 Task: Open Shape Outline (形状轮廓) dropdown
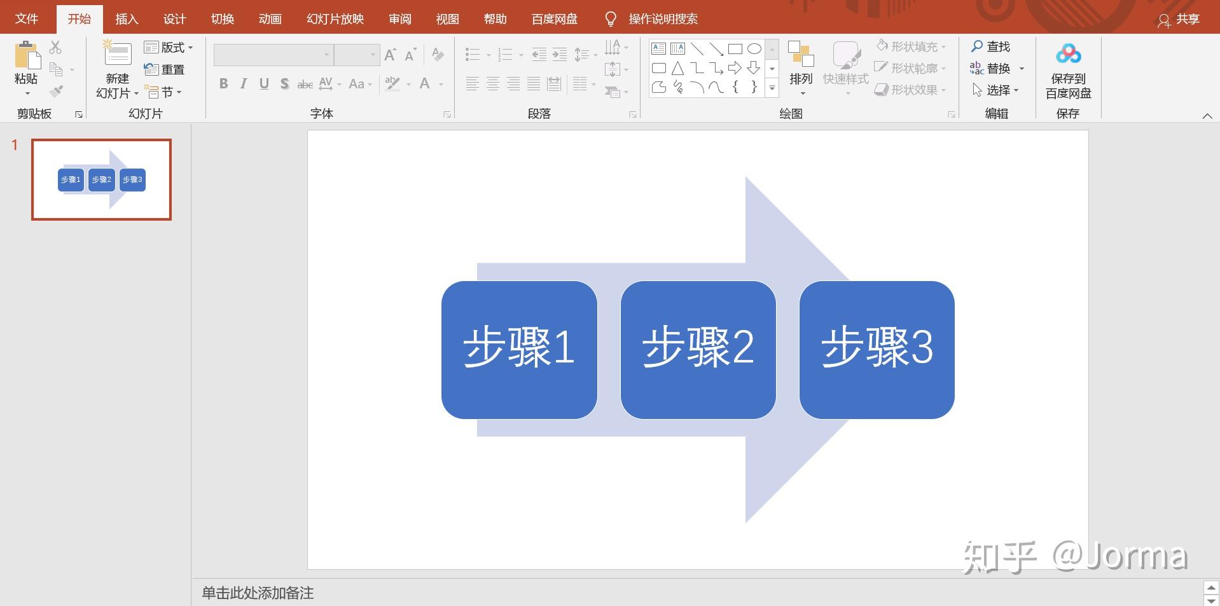tap(911, 68)
